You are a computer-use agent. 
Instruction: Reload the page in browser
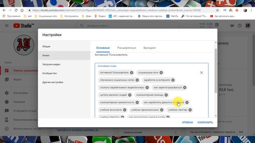[x=16, y=10]
